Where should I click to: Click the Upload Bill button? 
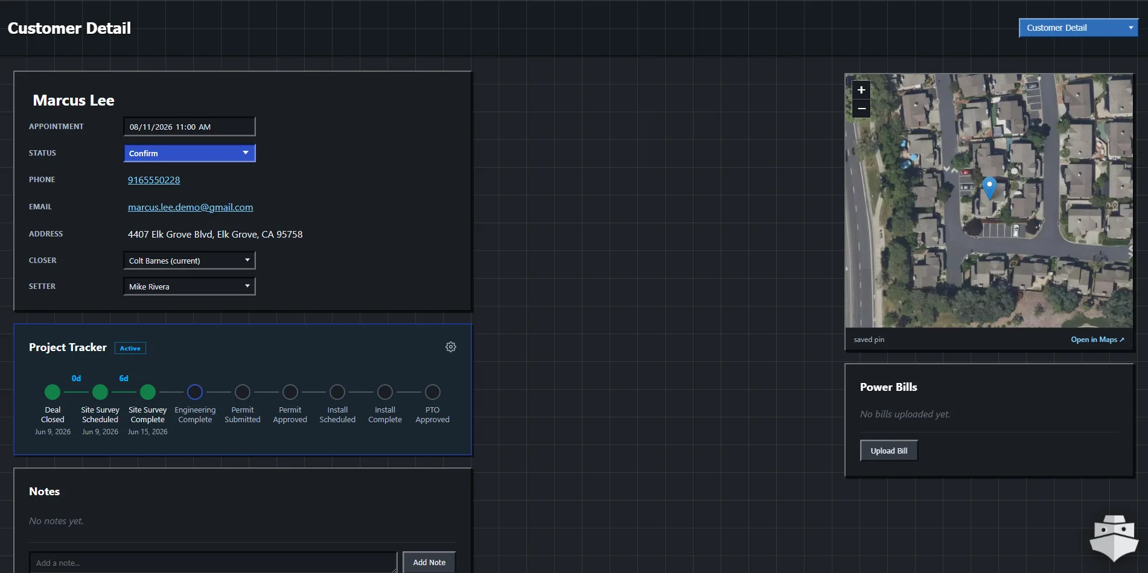[889, 451]
